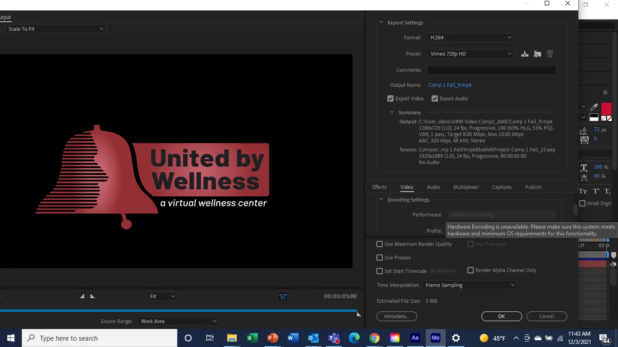Switch to the Audio tab
This screenshot has width=618, height=347.
(x=433, y=187)
